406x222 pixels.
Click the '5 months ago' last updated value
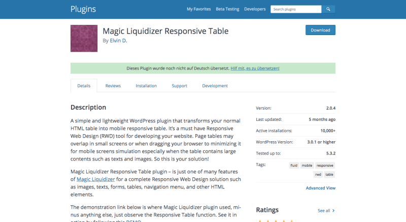(322, 119)
